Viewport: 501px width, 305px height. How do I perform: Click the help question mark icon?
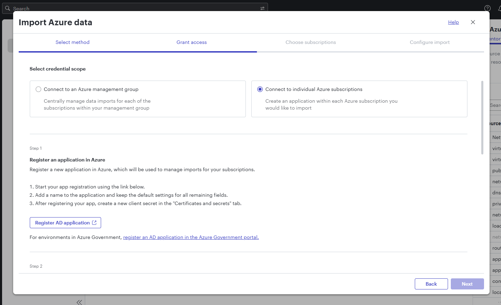click(487, 8)
